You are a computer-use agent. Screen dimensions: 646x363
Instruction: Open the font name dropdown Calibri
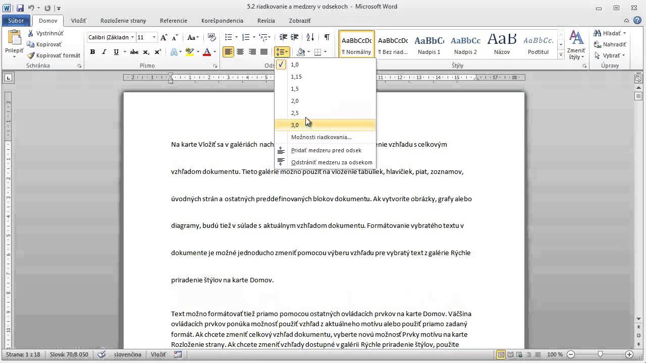[x=133, y=37]
